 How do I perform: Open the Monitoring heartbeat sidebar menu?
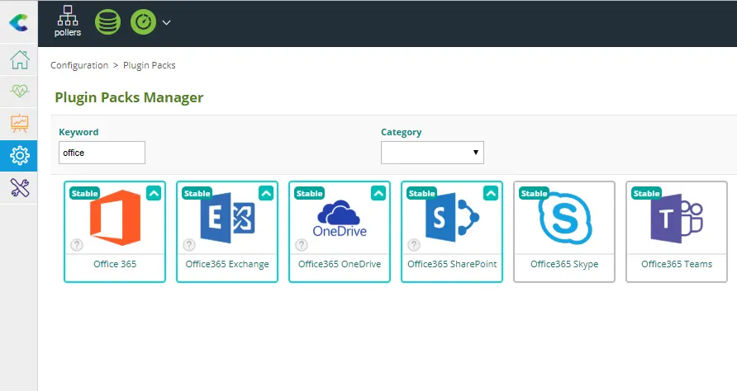coord(19,91)
